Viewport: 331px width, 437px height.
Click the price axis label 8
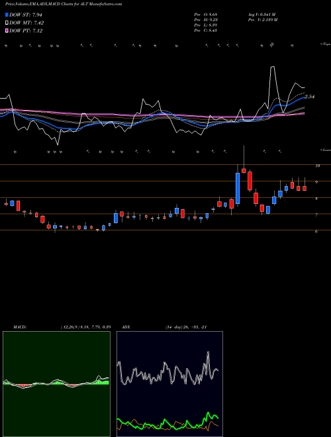click(316, 199)
